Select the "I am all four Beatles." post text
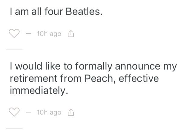Image resolution: width=193 pixels, height=130 pixels. (56, 13)
